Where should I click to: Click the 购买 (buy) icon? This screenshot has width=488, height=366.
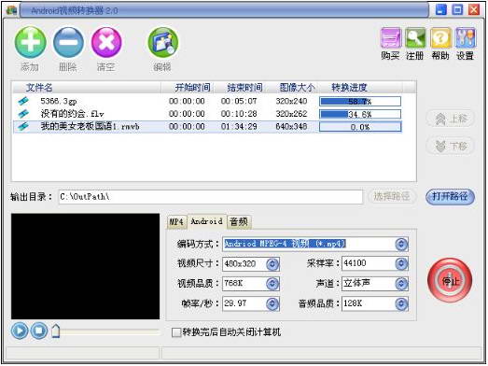coord(391,38)
